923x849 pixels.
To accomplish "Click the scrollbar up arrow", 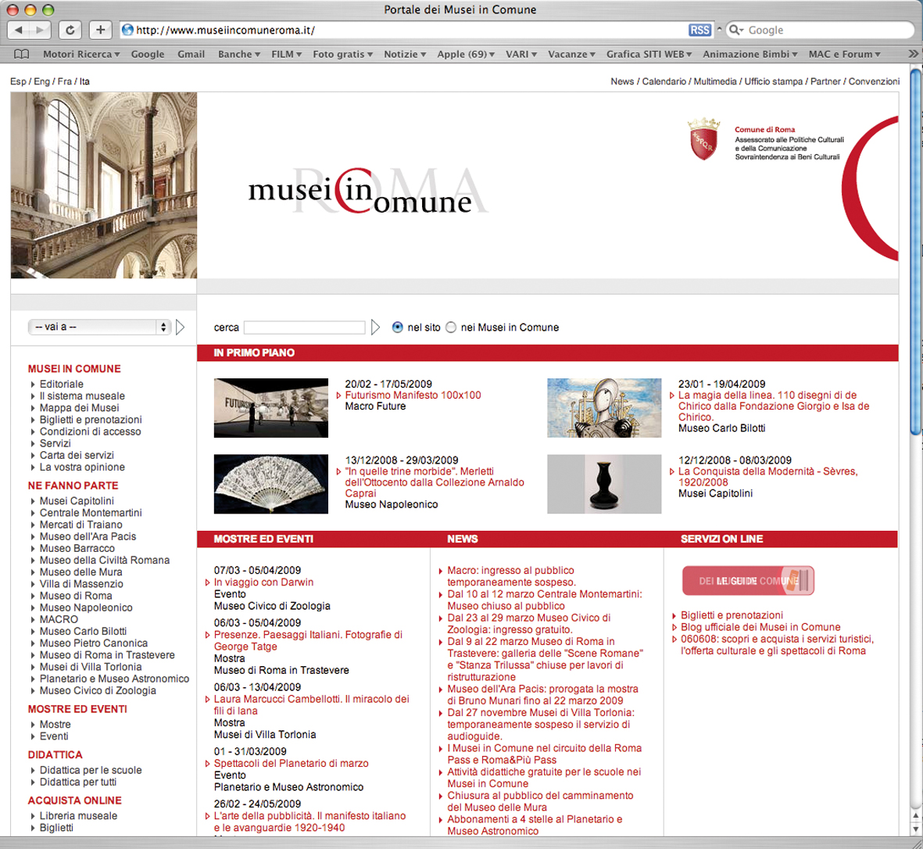I will 916,815.
